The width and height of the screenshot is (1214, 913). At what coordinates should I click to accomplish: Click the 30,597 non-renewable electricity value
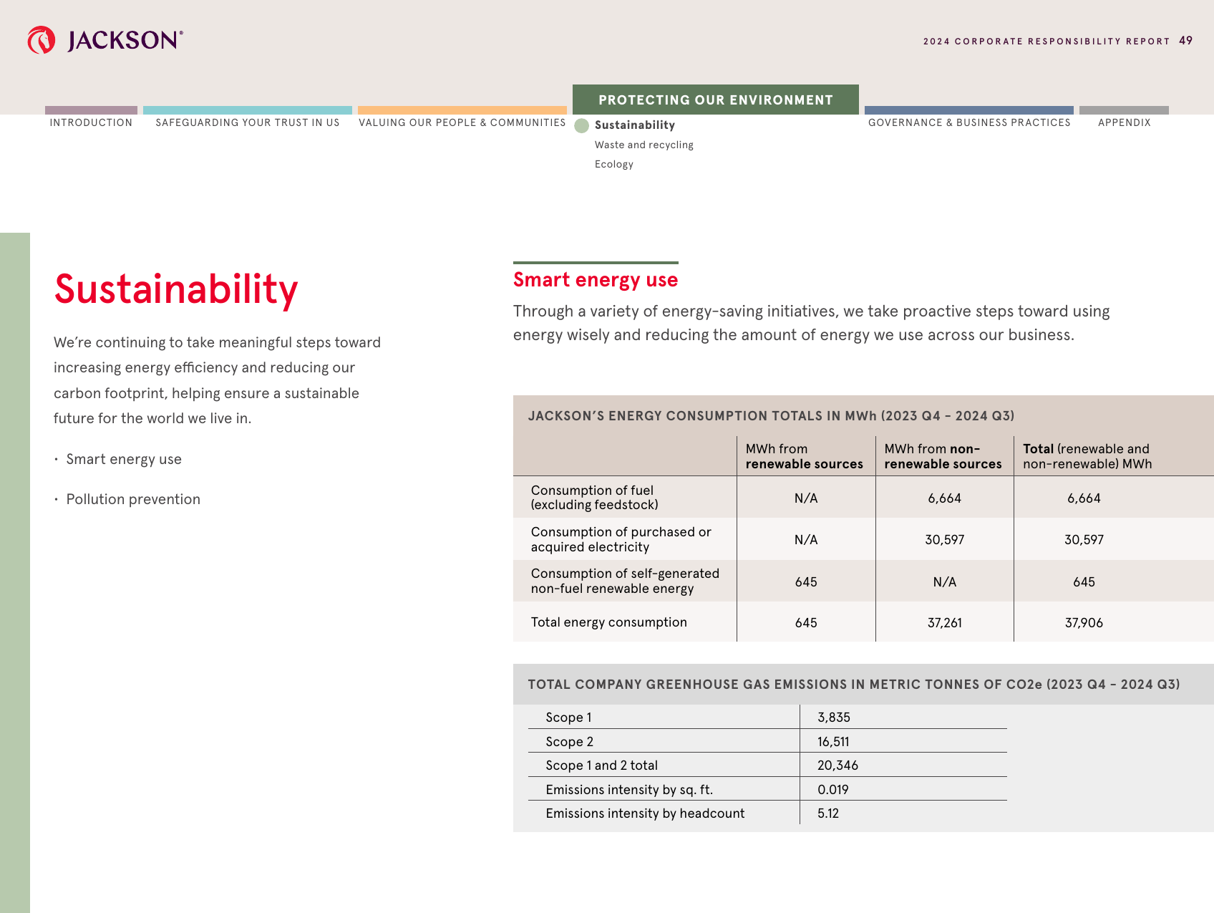click(945, 540)
